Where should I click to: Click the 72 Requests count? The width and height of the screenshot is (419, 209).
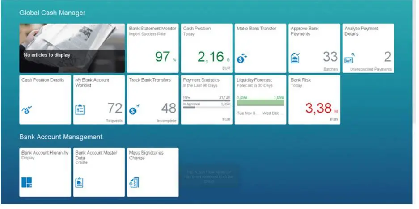(x=115, y=109)
